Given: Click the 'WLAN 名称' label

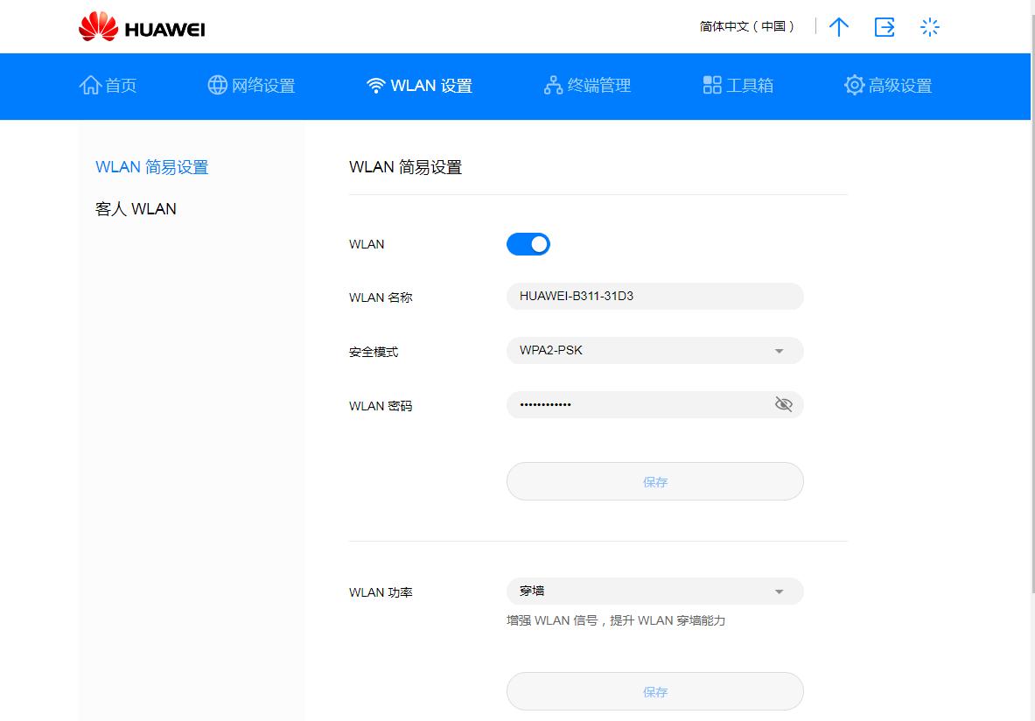Looking at the screenshot, I should click(381, 297).
